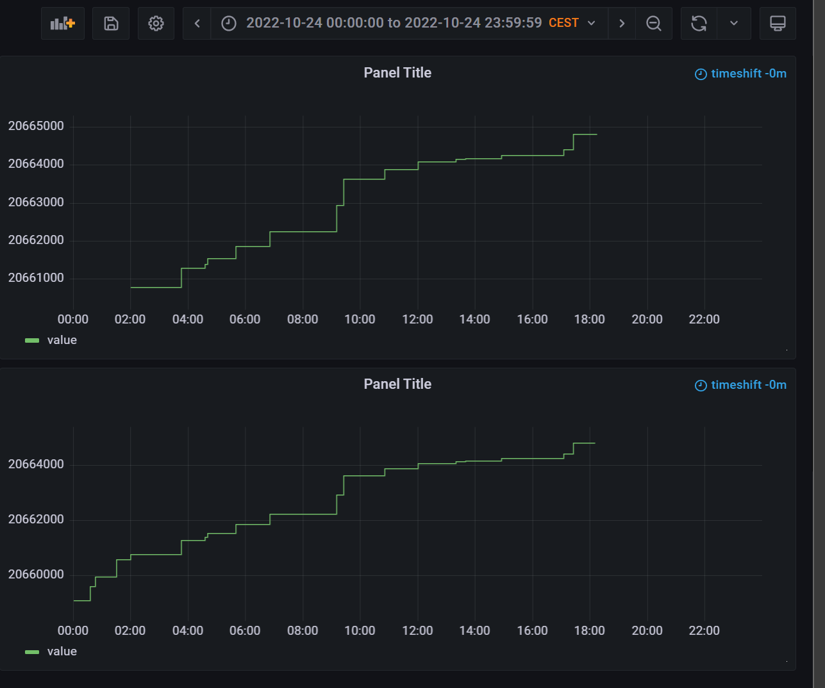Toggle the bottom panel value legend series
The width and height of the screenshot is (825, 688).
62,651
